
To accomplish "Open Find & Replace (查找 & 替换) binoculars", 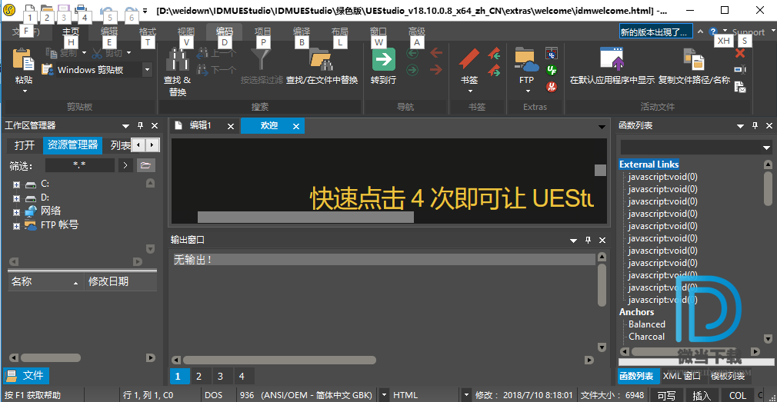I will (177, 59).
